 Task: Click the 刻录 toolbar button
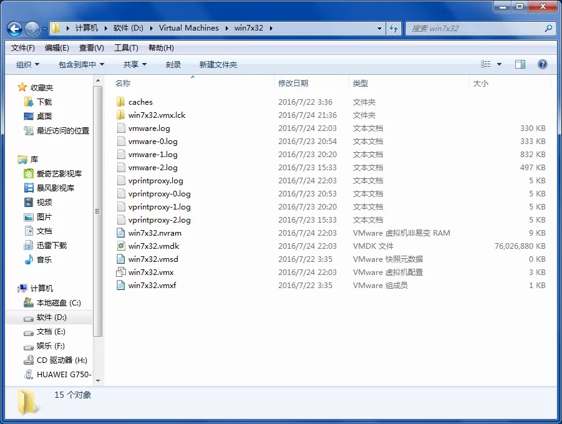tap(173, 64)
